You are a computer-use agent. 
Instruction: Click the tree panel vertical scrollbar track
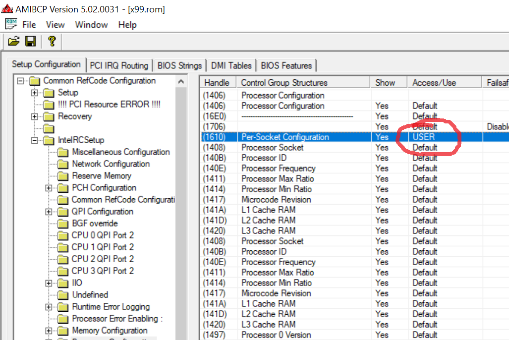tap(181, 213)
